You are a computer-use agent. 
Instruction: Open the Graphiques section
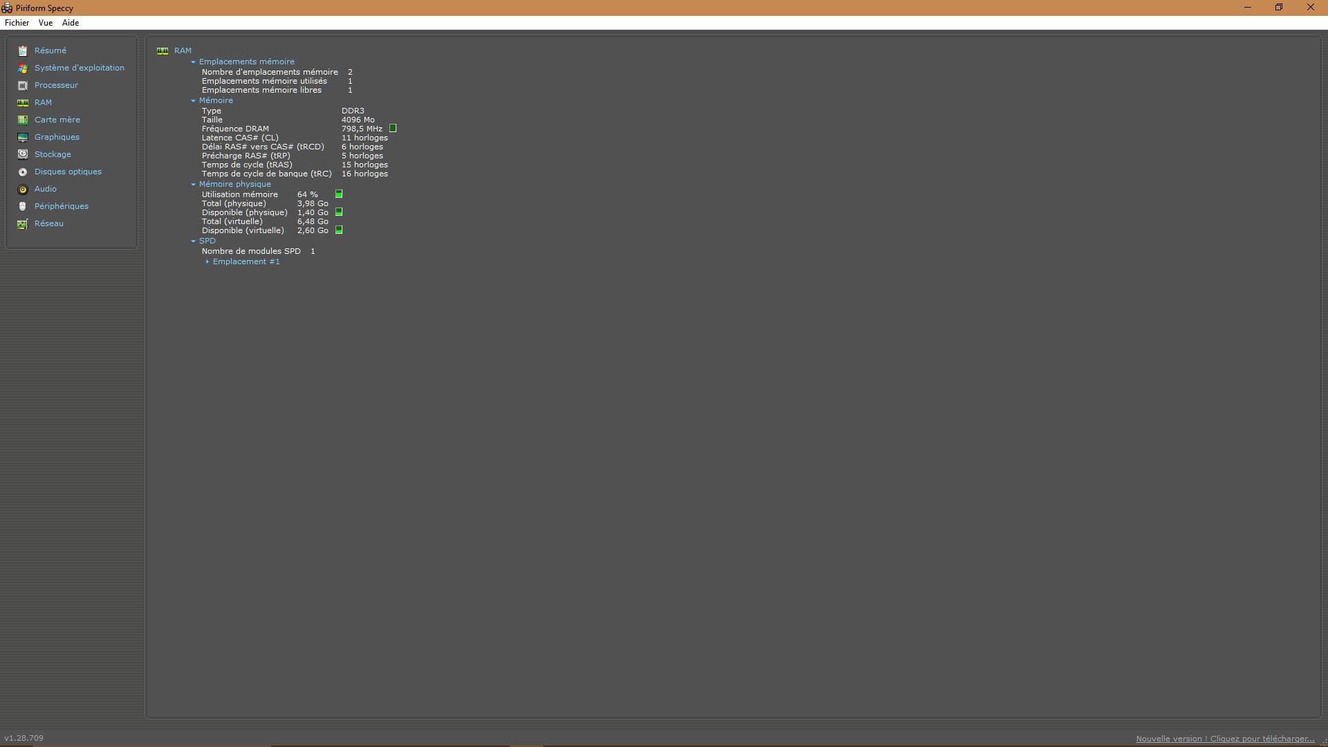tap(57, 137)
